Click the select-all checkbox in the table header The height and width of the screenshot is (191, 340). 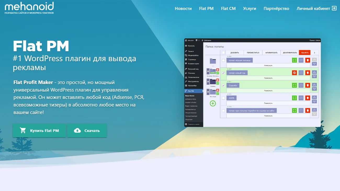[223, 53]
